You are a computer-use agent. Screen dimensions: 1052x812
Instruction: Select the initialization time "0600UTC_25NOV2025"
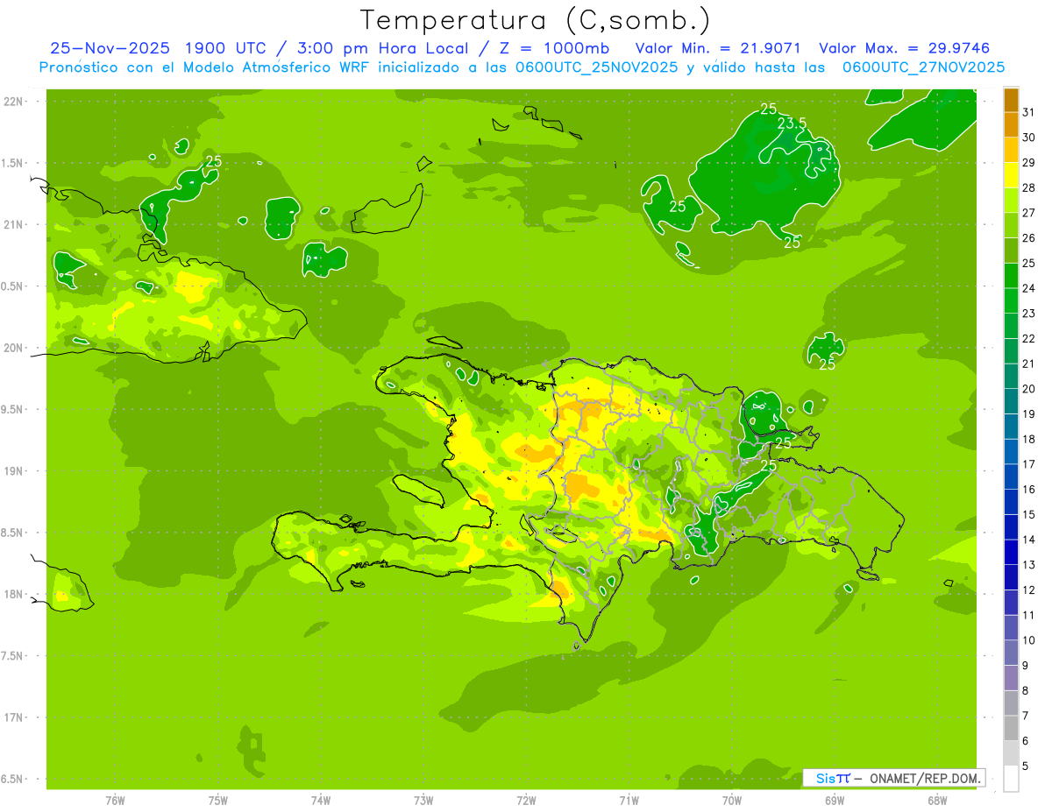click(595, 67)
